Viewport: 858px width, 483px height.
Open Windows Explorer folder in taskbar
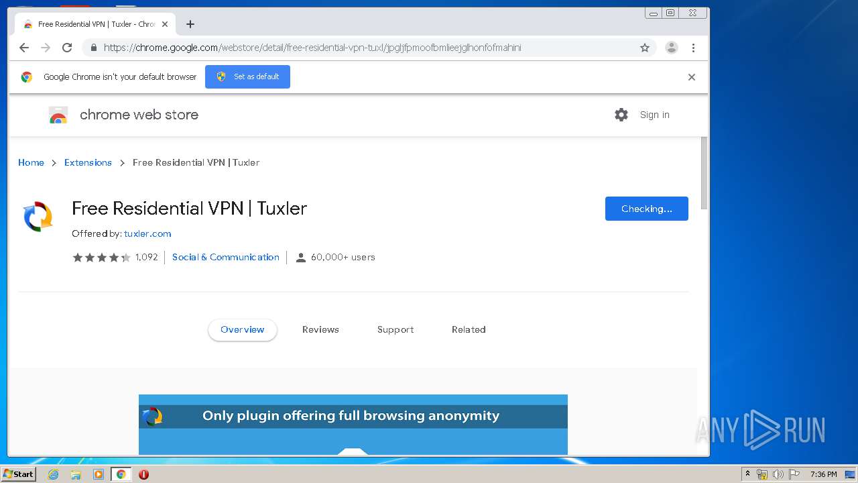click(76, 474)
